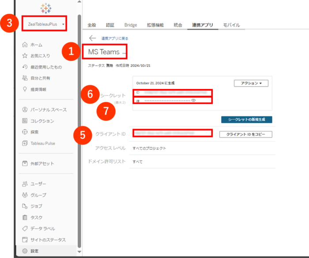This screenshot has width=309, height=258.
Task: Click the tasks clipboard icon
Action: click(x=25, y=217)
